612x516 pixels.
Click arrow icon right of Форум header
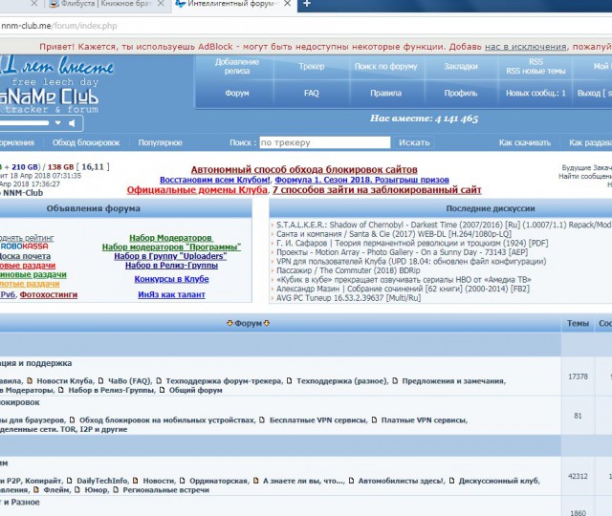tap(267, 323)
